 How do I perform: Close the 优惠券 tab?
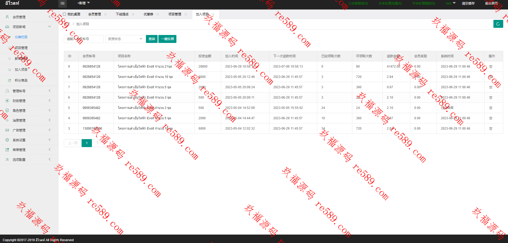tap(158, 14)
